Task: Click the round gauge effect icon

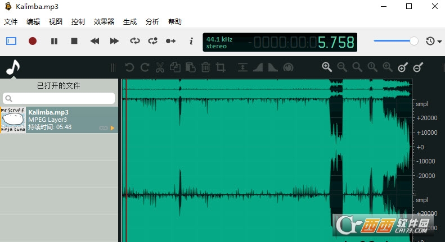Action: click(x=289, y=67)
